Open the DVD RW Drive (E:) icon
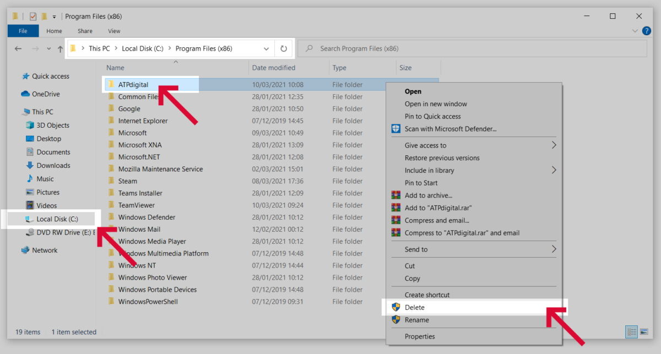The height and width of the screenshot is (354, 661). tap(30, 232)
